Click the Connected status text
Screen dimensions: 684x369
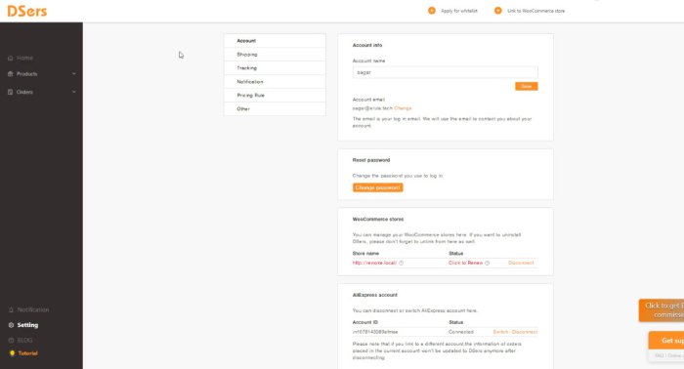(460, 332)
